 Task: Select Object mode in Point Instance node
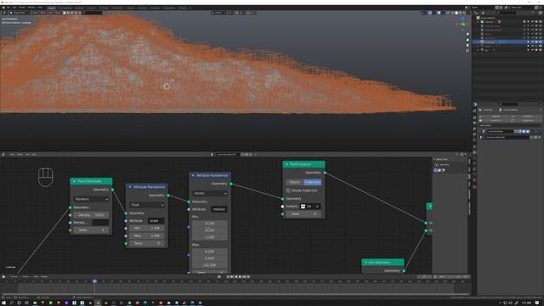295,182
